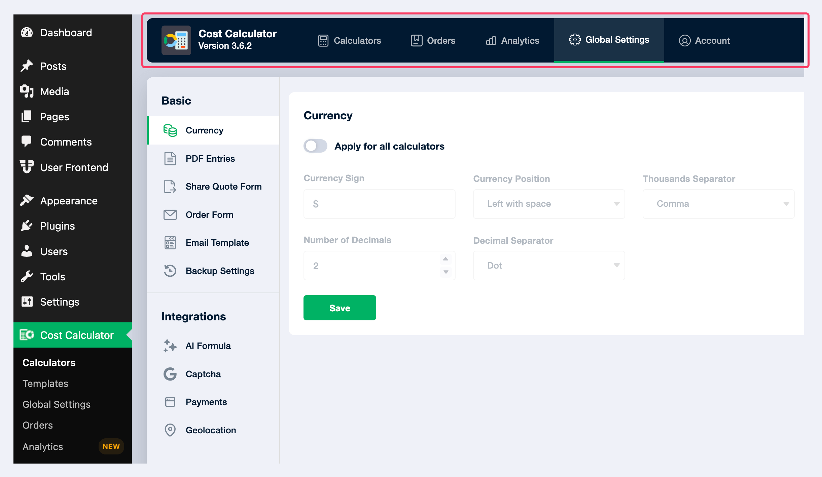Click the Tools wrench icon
Image resolution: width=822 pixels, height=477 pixels.
[x=27, y=276]
